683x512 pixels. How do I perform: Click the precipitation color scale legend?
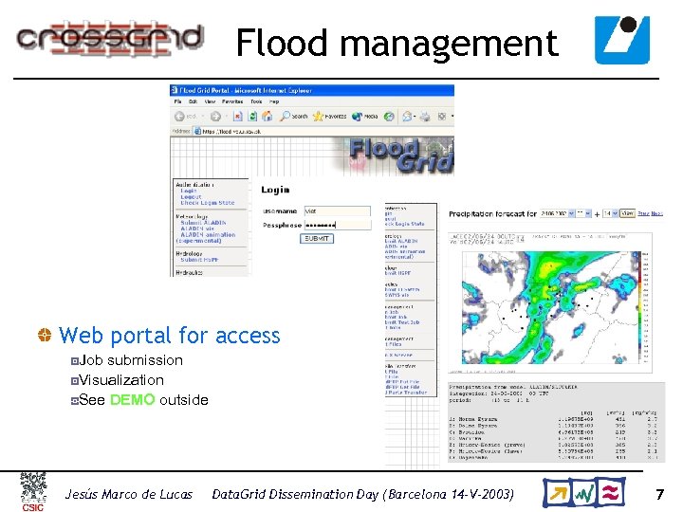pos(645,307)
